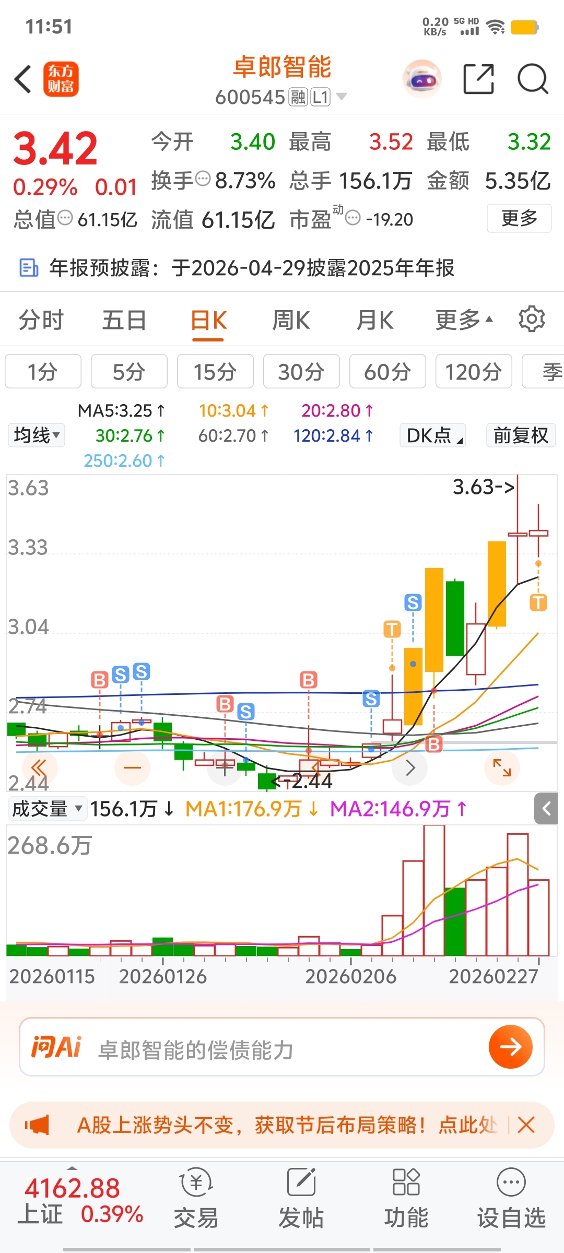Zoom in the chart with plus button

pos(225,767)
